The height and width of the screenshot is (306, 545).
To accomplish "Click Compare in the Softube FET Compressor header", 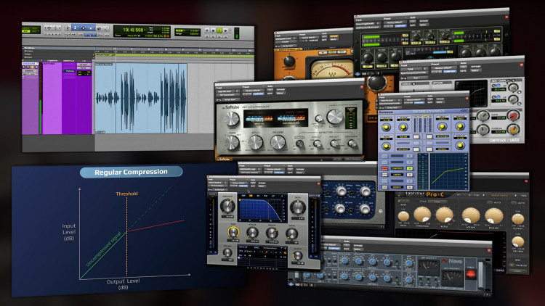I will (258, 94).
